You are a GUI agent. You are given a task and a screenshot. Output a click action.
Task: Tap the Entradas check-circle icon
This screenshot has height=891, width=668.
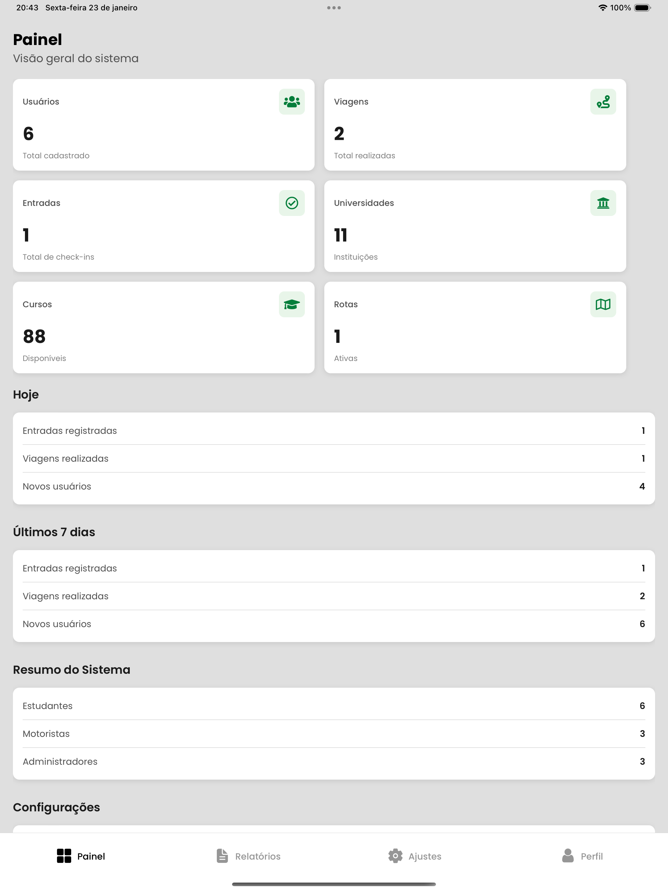point(292,203)
